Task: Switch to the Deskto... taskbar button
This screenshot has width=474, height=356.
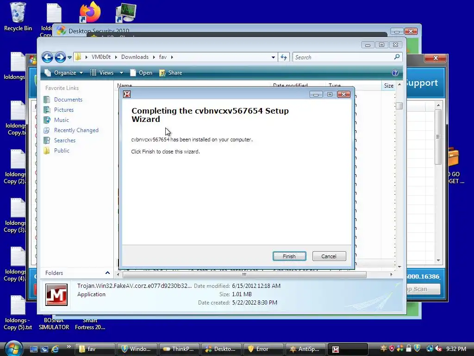Action: click(221, 349)
